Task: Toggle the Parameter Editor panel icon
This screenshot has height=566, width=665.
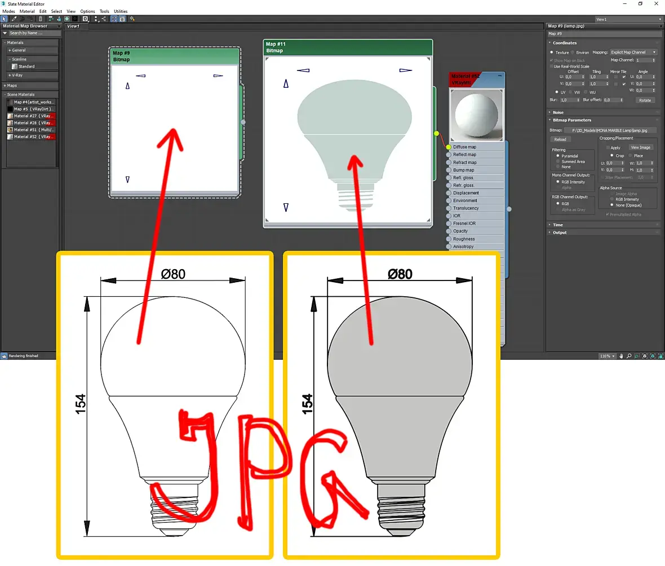Action: coord(122,19)
